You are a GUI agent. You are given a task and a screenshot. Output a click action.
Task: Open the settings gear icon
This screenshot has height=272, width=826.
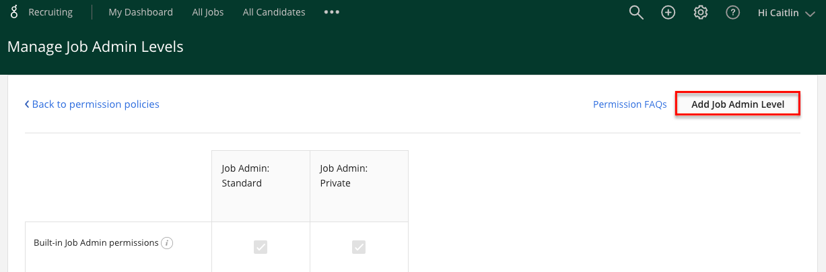pos(701,12)
